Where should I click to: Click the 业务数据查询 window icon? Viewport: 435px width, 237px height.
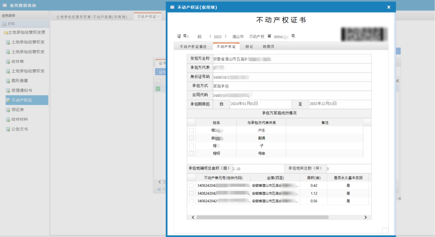5,5
